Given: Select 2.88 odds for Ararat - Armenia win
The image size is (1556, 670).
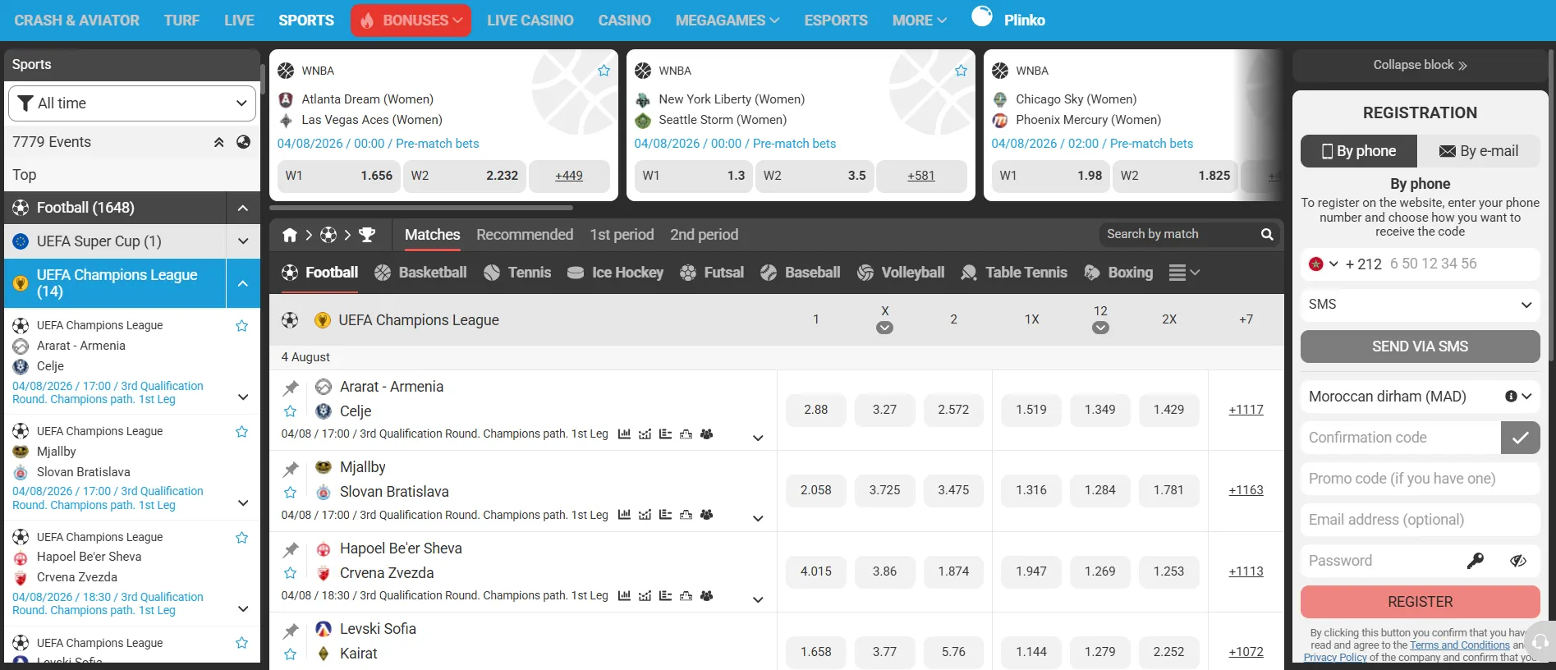Looking at the screenshot, I should tap(815, 410).
